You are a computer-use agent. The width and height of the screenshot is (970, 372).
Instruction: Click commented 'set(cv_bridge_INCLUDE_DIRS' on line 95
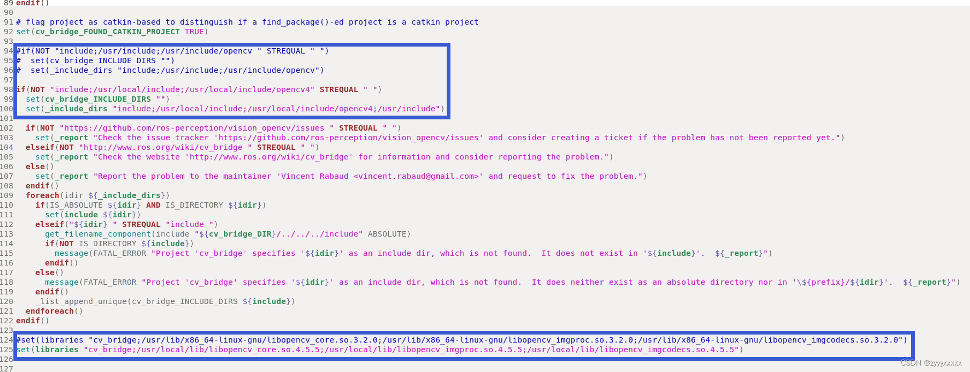pos(93,60)
